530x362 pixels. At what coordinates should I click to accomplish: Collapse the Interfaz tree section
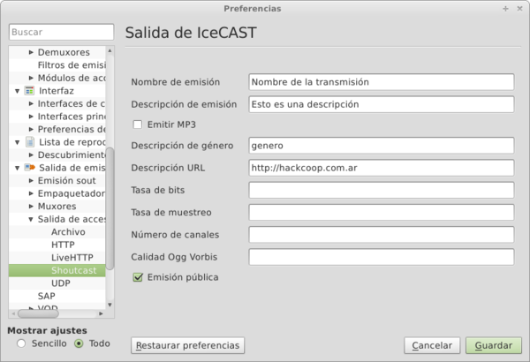(x=18, y=91)
